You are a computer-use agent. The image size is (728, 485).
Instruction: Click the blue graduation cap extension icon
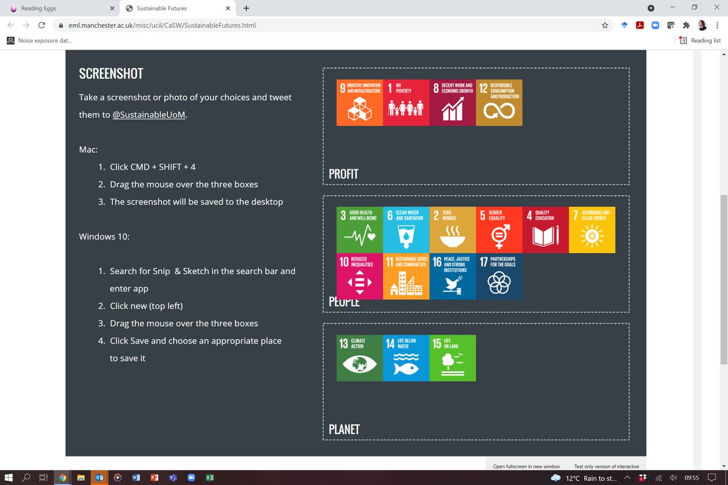[x=624, y=25]
